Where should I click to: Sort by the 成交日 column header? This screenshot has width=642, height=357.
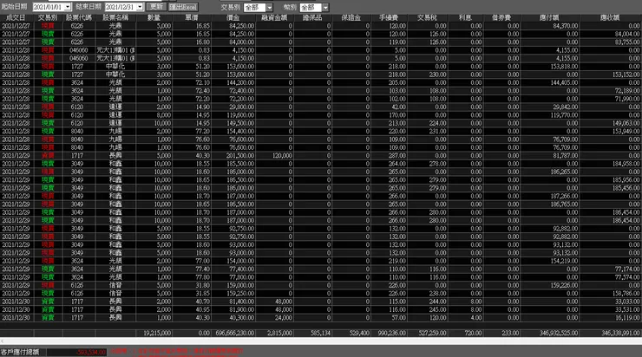[16, 17]
